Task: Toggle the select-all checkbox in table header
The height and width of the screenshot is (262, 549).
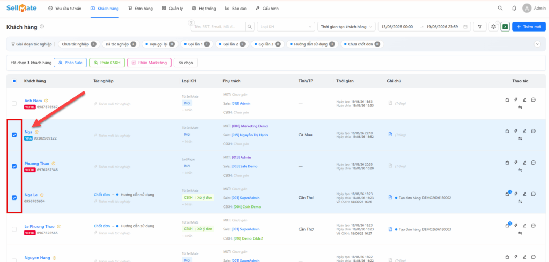Action: (14, 81)
